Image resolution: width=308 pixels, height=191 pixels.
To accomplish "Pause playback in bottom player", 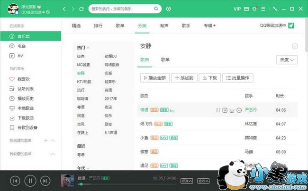I will coord(30,181).
